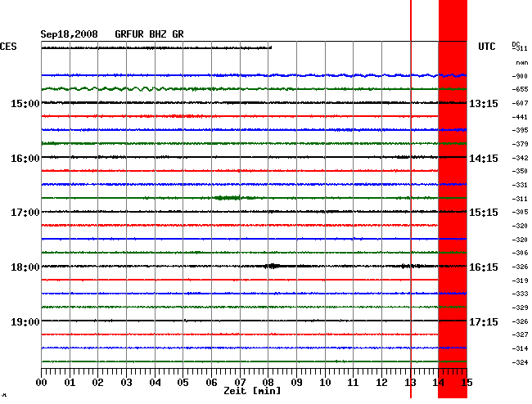Click the CES column header
Screen dimensions: 532x404
click(x=8, y=47)
